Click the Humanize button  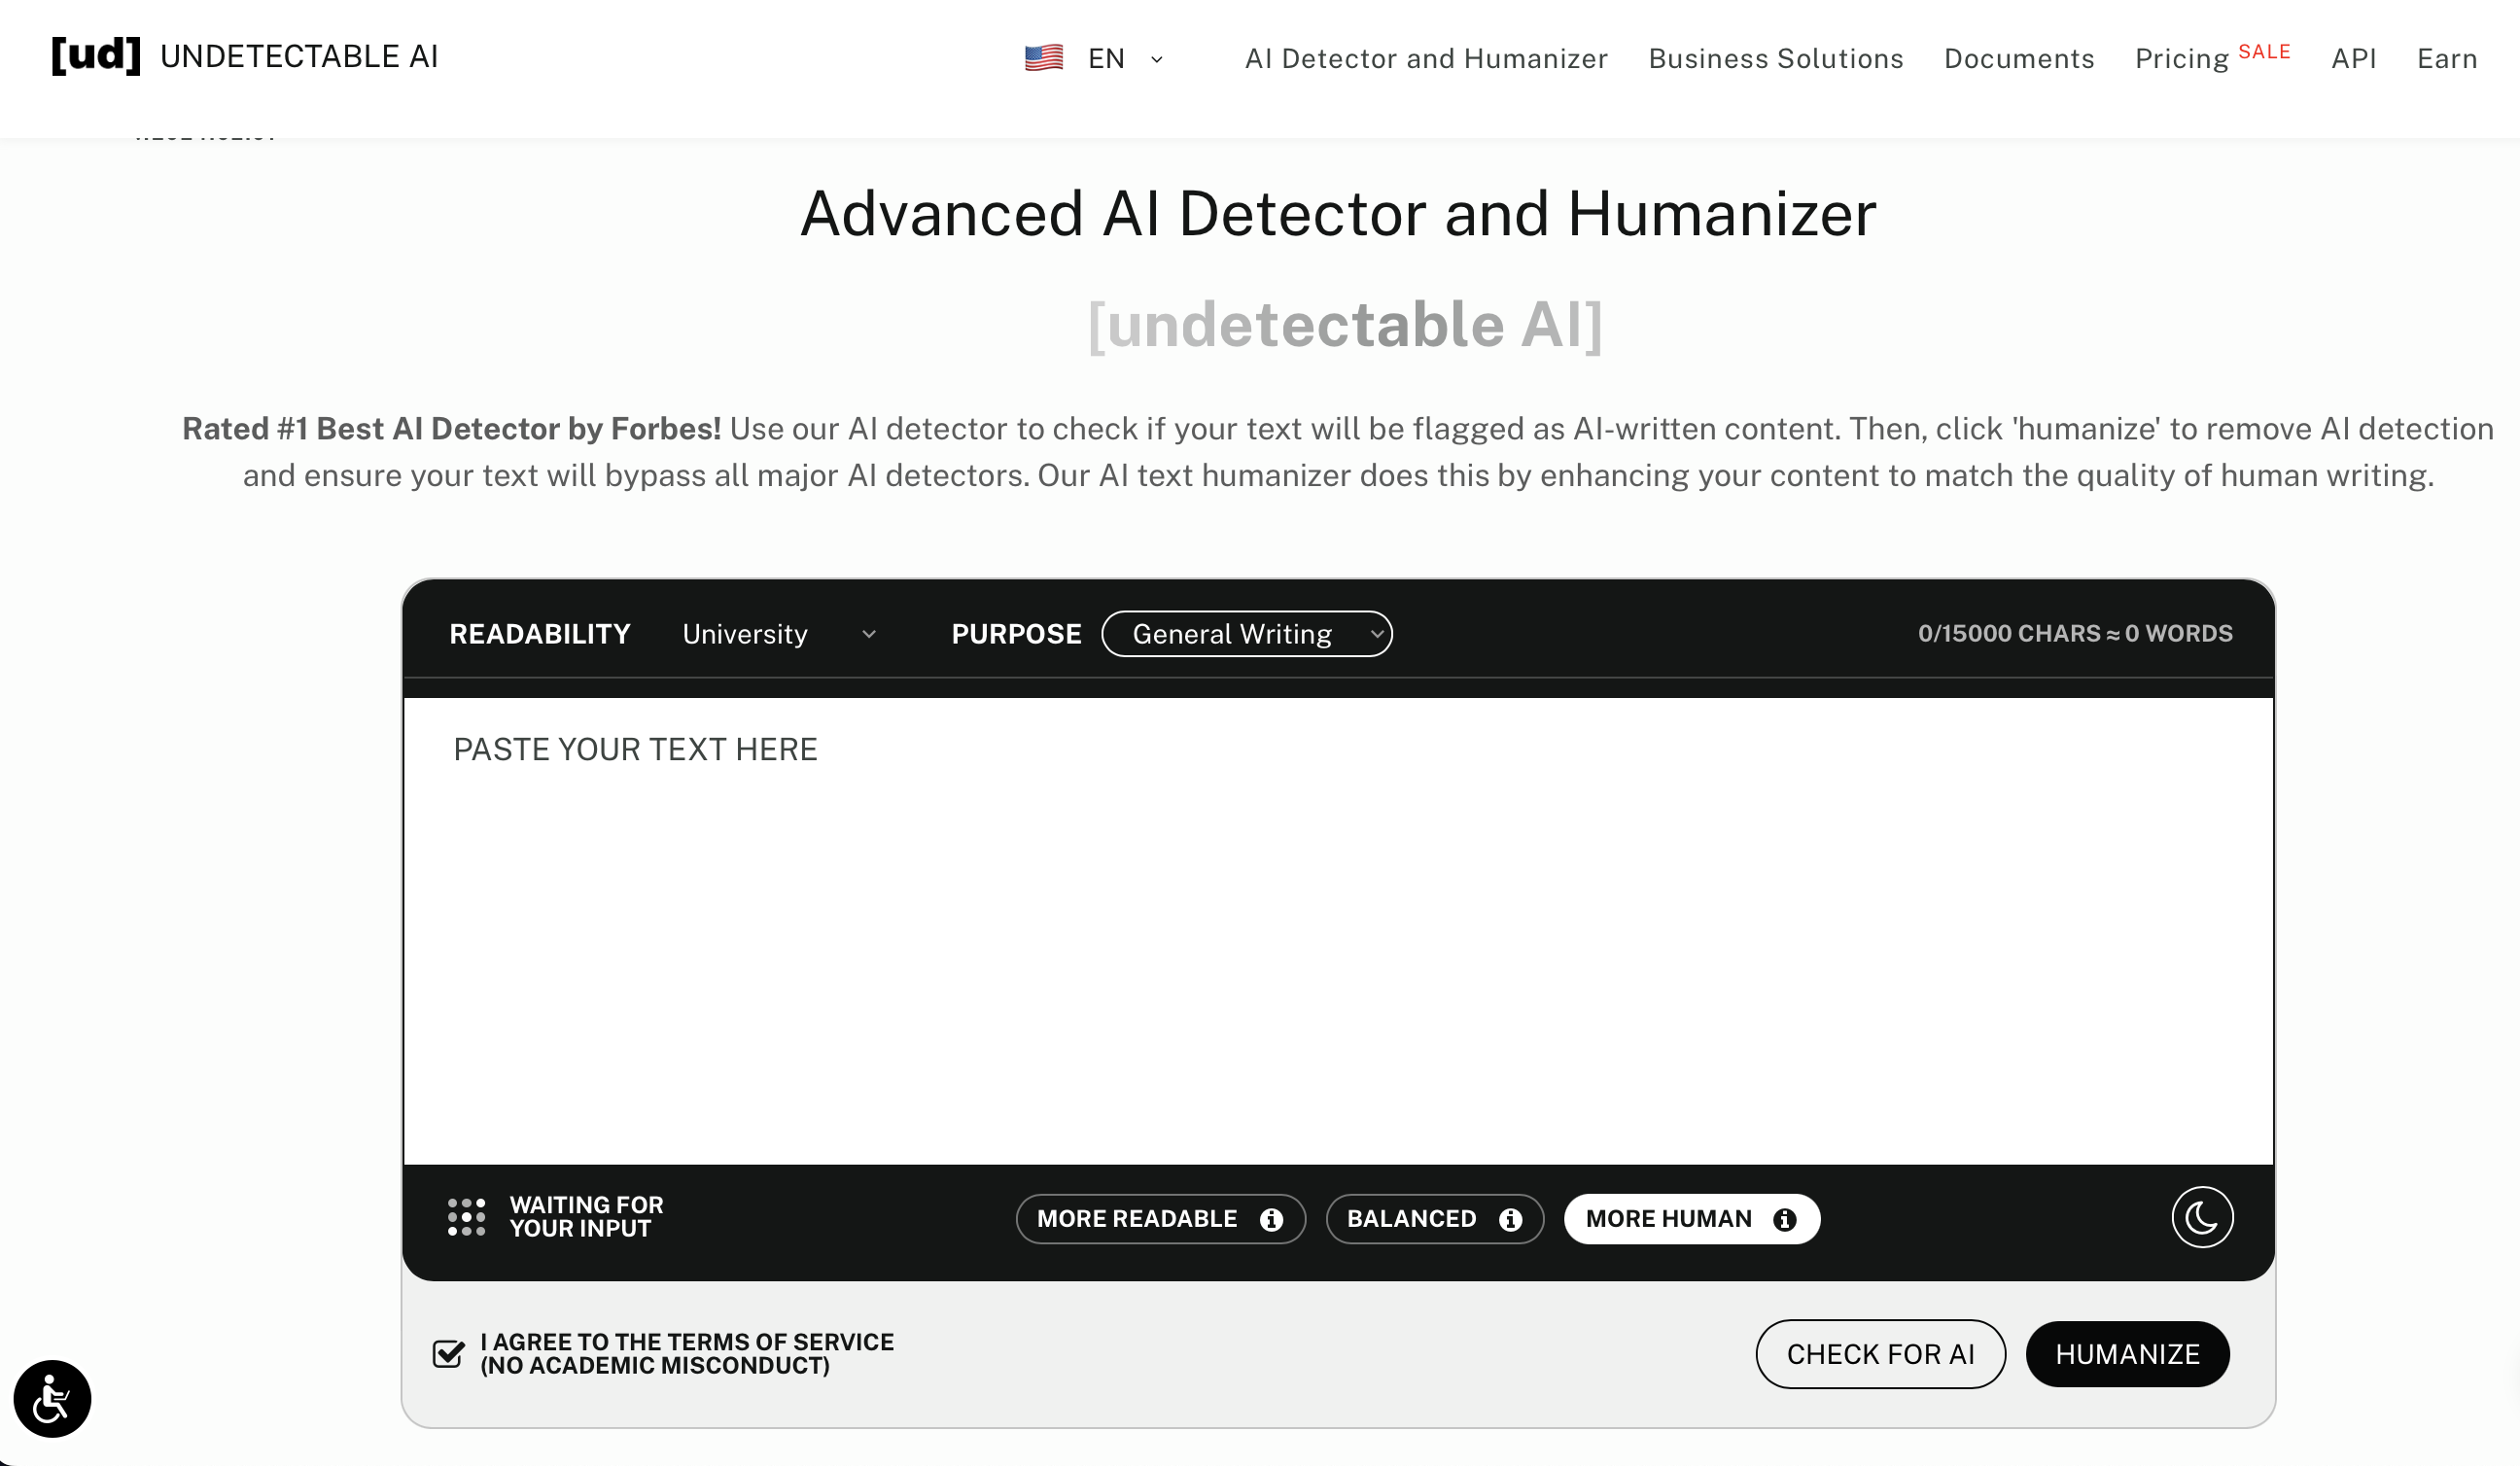[x=2128, y=1354]
